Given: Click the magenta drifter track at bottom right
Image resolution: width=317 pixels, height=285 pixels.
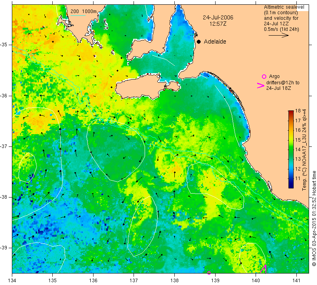Looking at the screenshot, I should pyautogui.click(x=264, y=269).
